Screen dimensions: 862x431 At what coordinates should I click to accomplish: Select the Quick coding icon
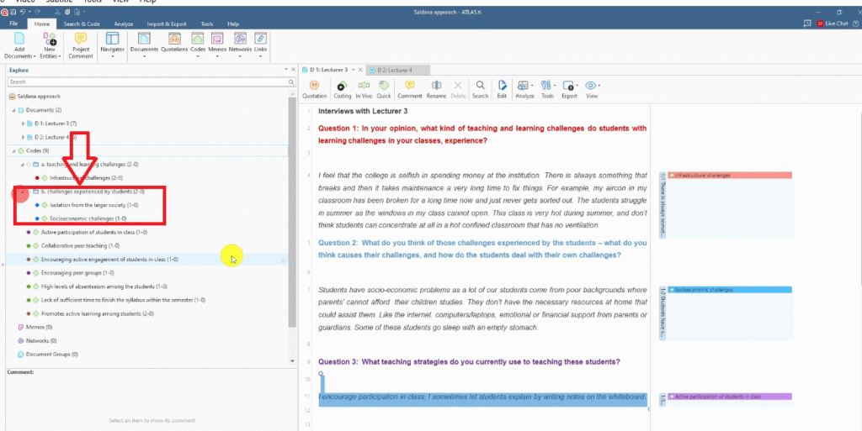384,88
